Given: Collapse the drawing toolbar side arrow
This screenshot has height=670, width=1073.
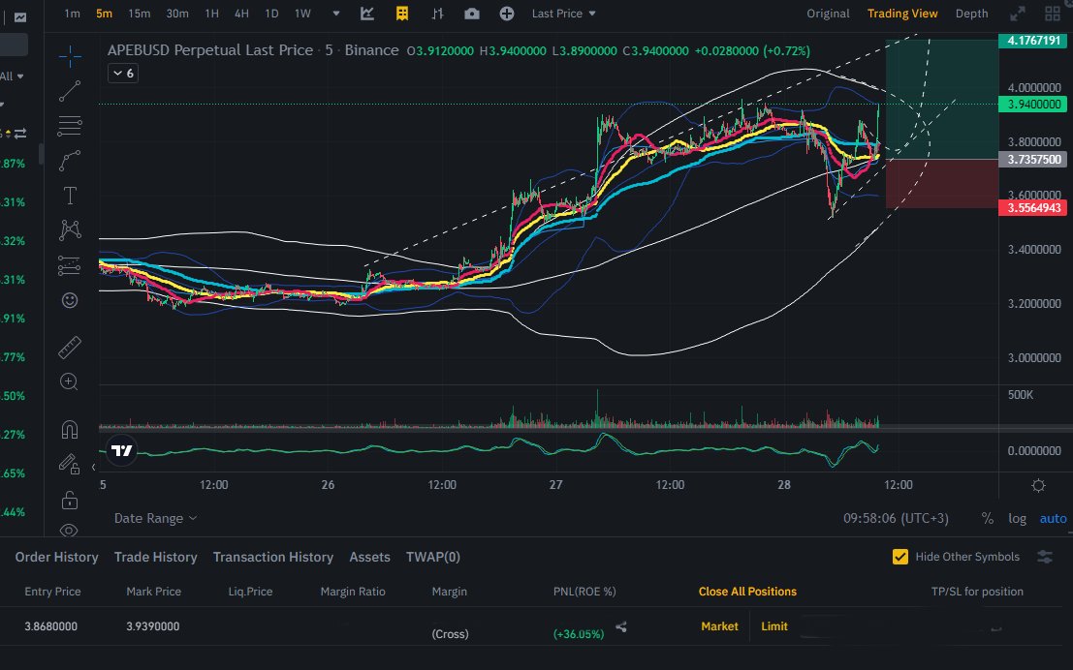Looking at the screenshot, I should tap(94, 467).
